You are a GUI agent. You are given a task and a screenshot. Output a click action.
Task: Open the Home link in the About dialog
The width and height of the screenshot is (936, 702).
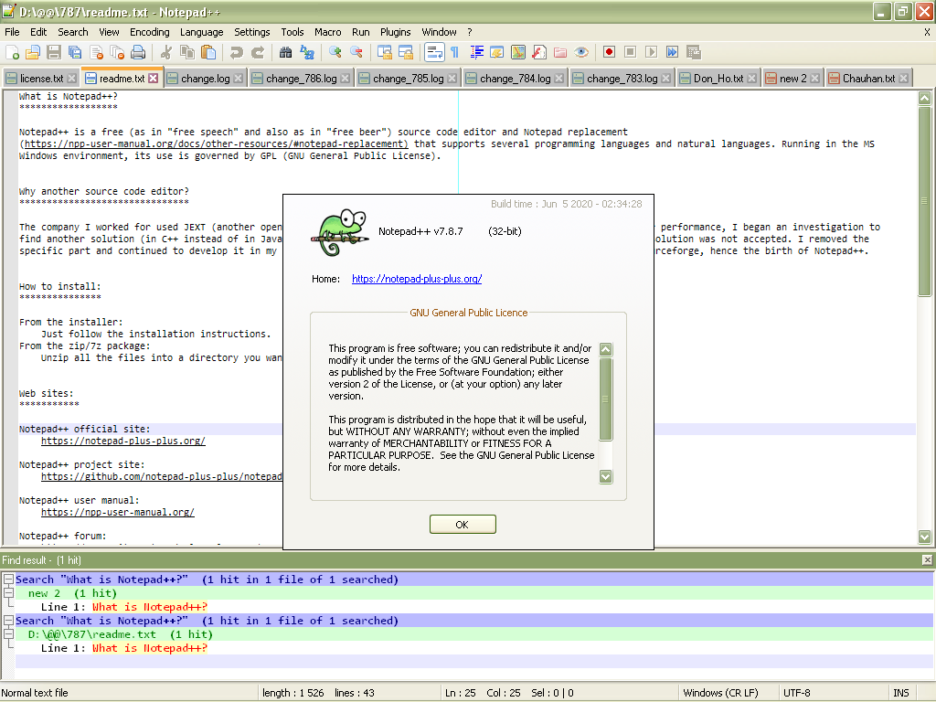tap(417, 279)
